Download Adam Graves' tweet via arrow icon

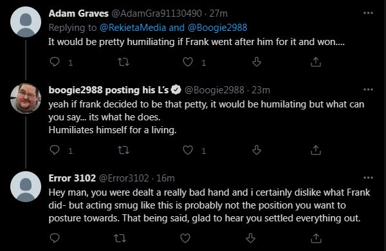[257, 62]
